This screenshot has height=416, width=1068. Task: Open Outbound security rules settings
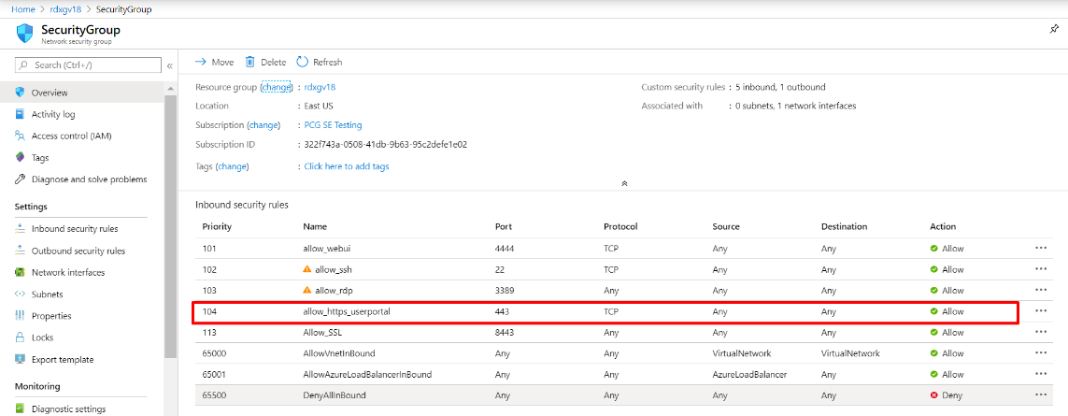78,251
